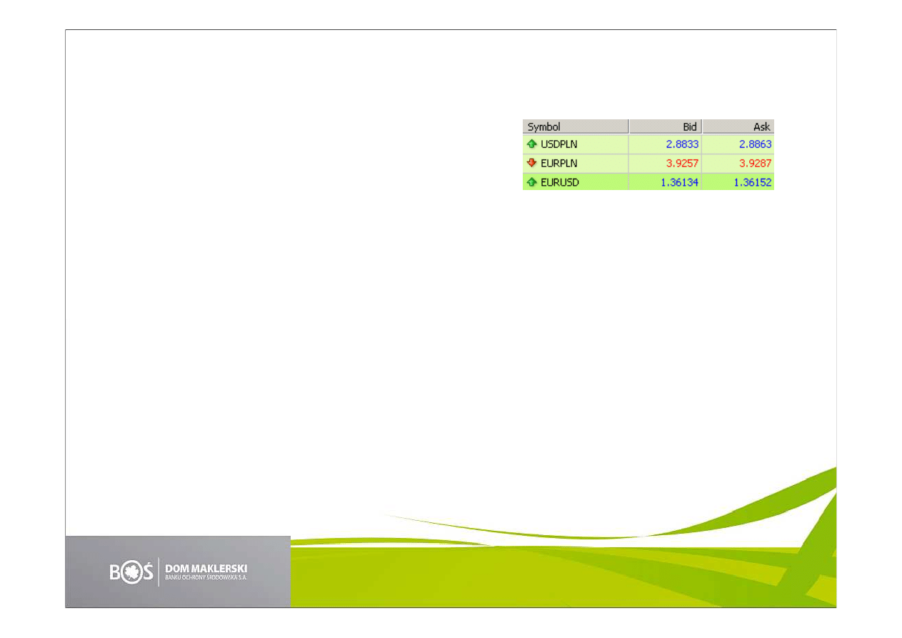
Task: Select the highlighted EURUSD symbol name
Action: (560, 182)
